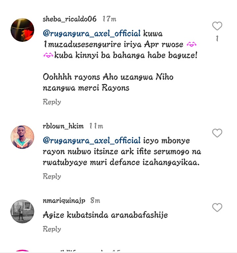This screenshot has height=253, width=237.
Task: Like sheba_ricaldo06's comment with the heart
Action: point(217,26)
